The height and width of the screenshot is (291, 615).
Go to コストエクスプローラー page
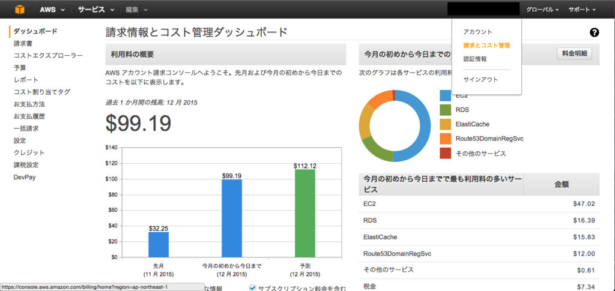click(x=48, y=55)
